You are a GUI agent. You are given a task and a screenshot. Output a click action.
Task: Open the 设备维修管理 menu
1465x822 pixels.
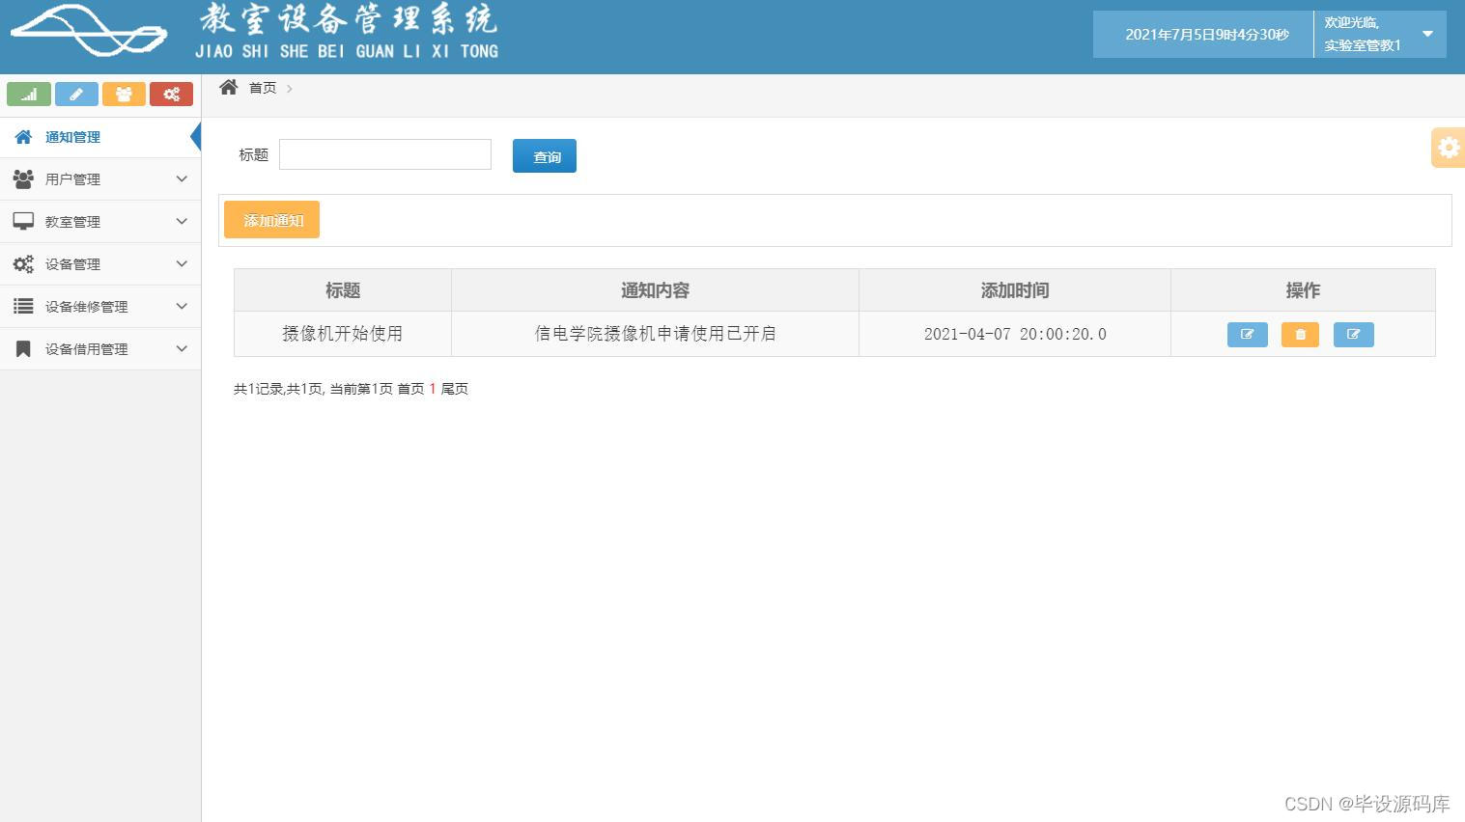click(x=100, y=307)
